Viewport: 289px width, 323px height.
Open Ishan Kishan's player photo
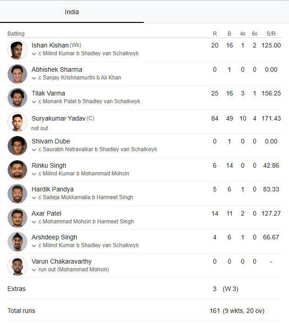click(17, 50)
